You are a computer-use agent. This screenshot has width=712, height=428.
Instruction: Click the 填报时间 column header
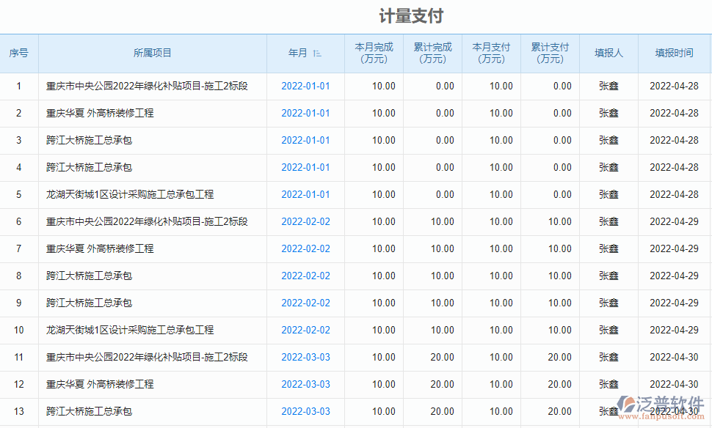(x=674, y=53)
